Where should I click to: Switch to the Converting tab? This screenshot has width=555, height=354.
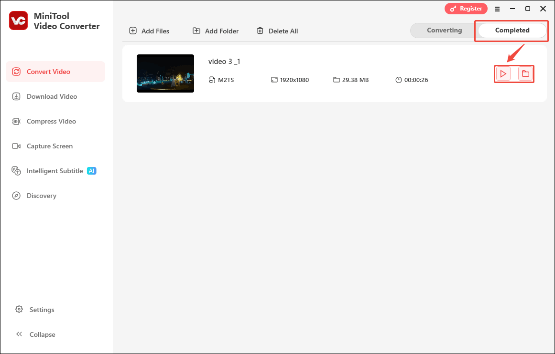click(444, 30)
